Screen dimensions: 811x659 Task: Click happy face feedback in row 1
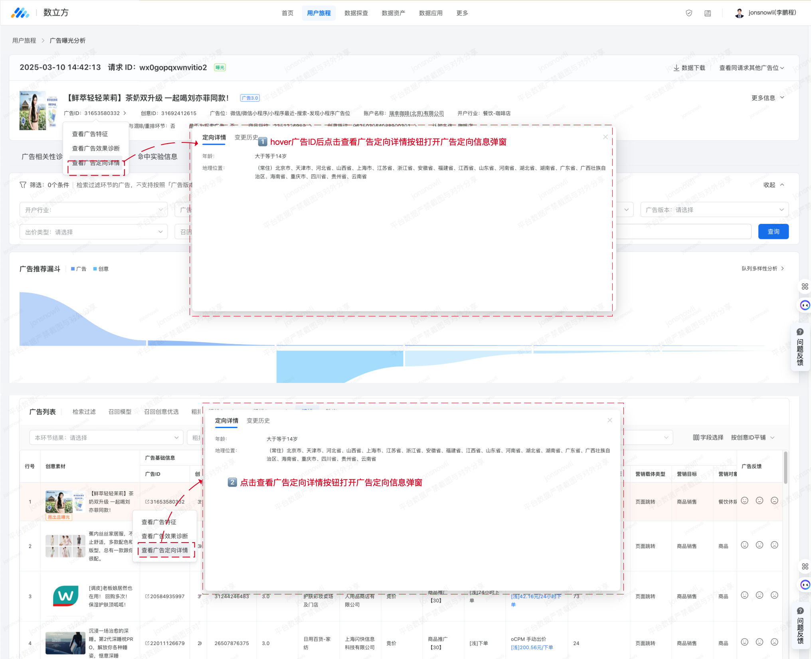pyautogui.click(x=745, y=501)
